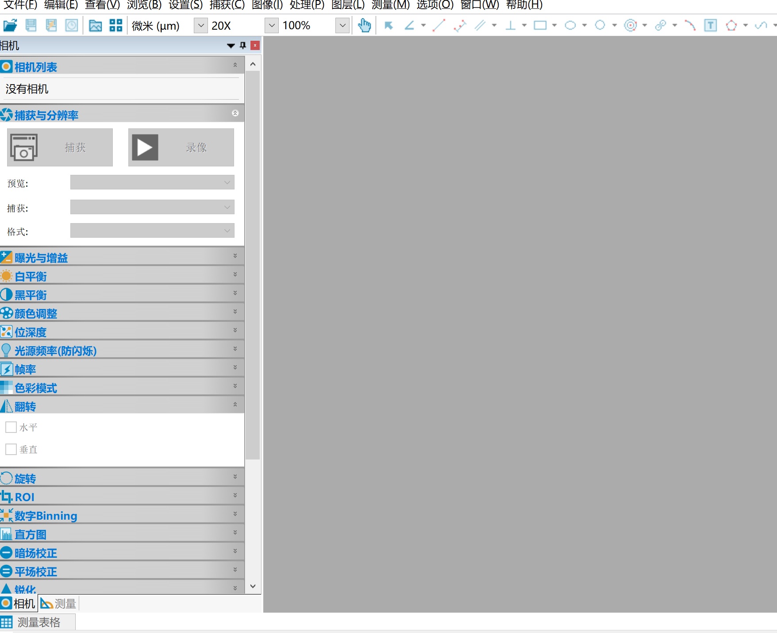The image size is (777, 633).
Task: Pin the 相机 panel with pushpin
Action: point(243,46)
